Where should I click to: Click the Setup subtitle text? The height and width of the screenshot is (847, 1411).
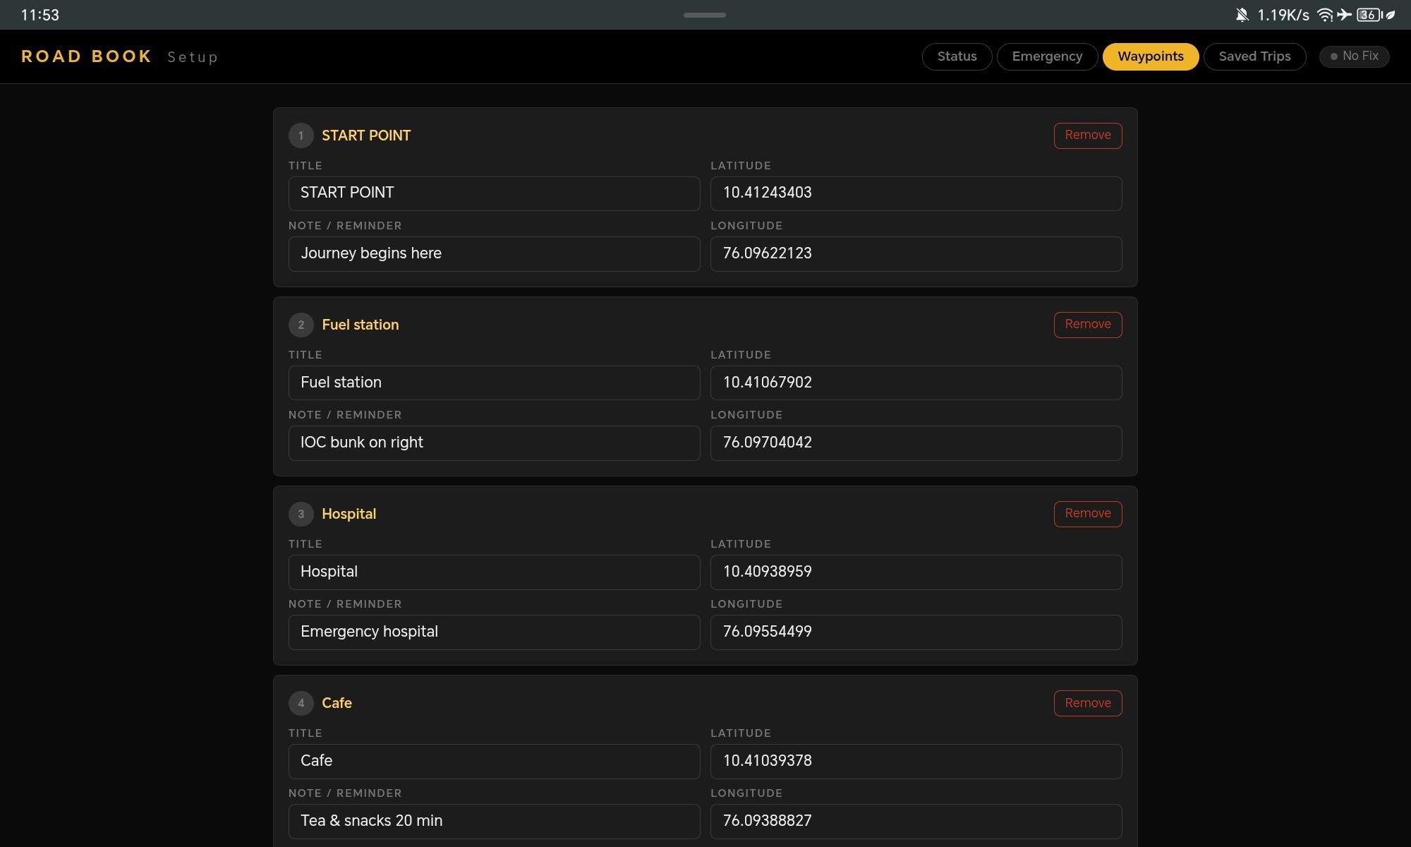pyautogui.click(x=193, y=57)
